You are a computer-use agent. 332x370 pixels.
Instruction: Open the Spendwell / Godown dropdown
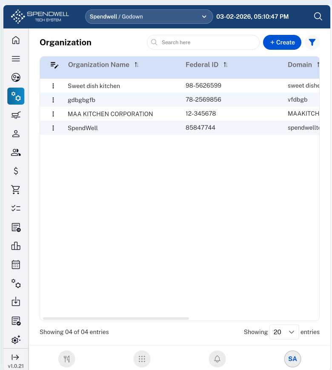[x=149, y=17]
